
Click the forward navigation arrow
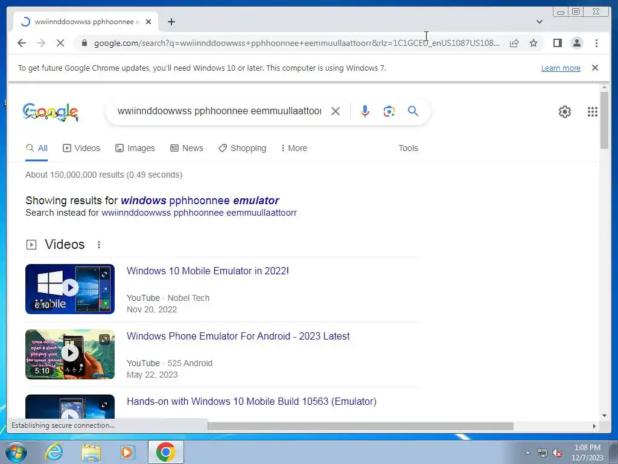(x=41, y=43)
